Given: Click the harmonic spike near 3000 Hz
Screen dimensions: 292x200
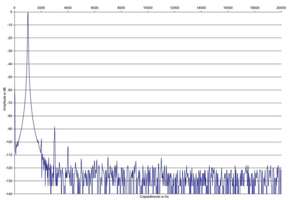Looking at the screenshot, I should 55,128.
